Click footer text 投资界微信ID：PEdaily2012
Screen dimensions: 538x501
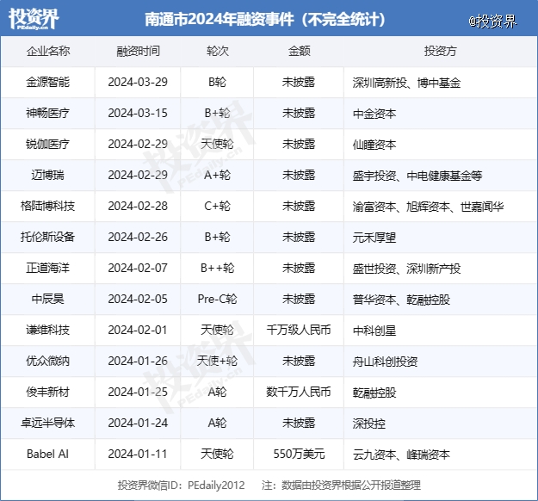click(181, 485)
